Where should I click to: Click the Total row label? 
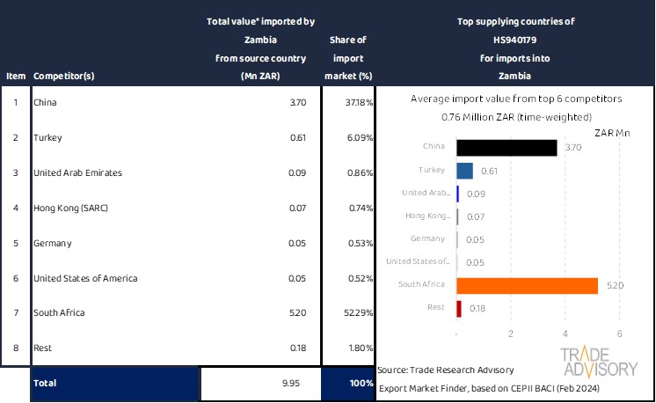[44, 384]
